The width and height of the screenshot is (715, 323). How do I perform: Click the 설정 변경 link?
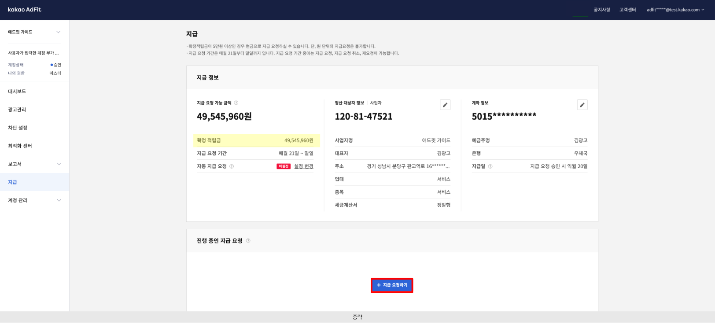coord(303,166)
